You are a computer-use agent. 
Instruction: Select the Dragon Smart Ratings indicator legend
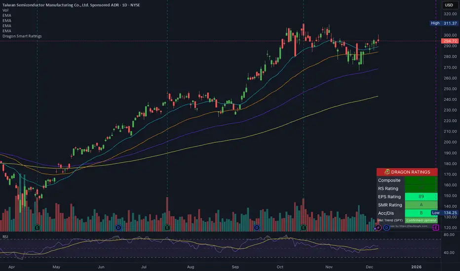tap(22, 36)
